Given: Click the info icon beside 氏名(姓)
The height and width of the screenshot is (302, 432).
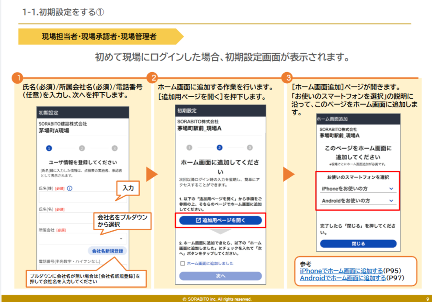Looking at the screenshot, I should [70, 188].
